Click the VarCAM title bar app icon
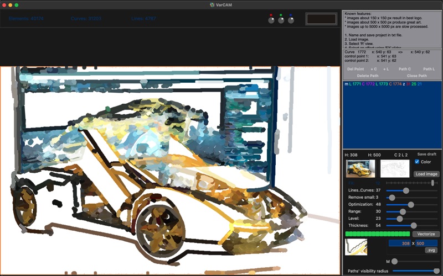The image size is (443, 276). (212, 5)
